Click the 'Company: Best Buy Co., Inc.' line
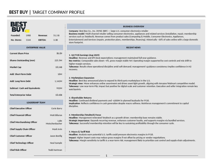 pyautogui.click(x=108, y=31)
